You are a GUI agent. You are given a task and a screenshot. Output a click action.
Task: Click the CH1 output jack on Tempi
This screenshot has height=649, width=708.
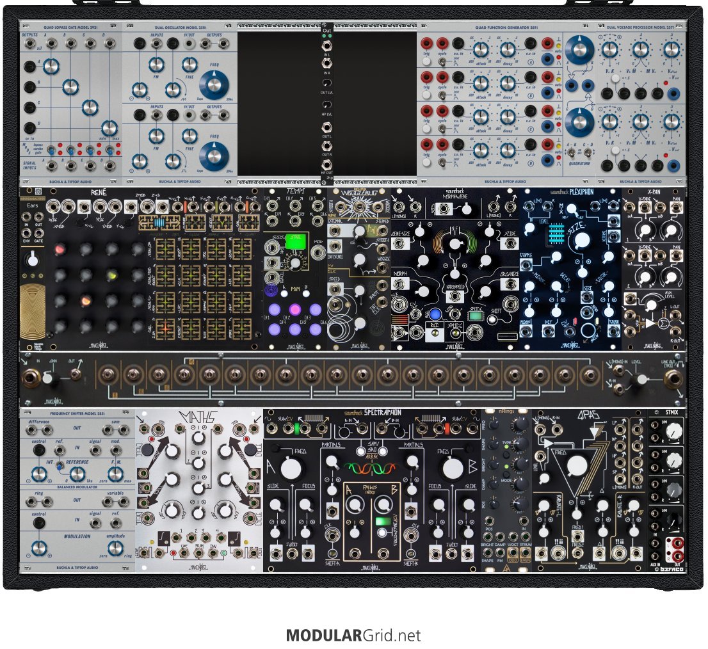pos(272,205)
